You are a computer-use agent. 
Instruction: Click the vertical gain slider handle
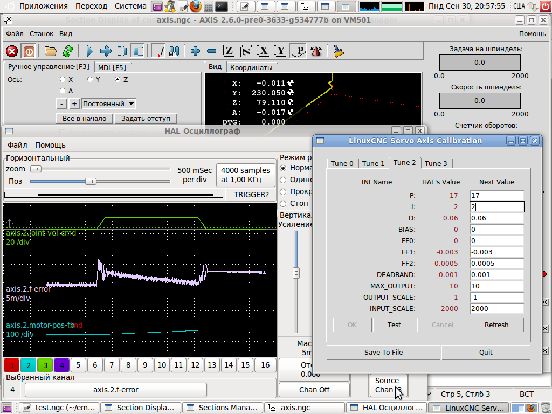coord(296,273)
